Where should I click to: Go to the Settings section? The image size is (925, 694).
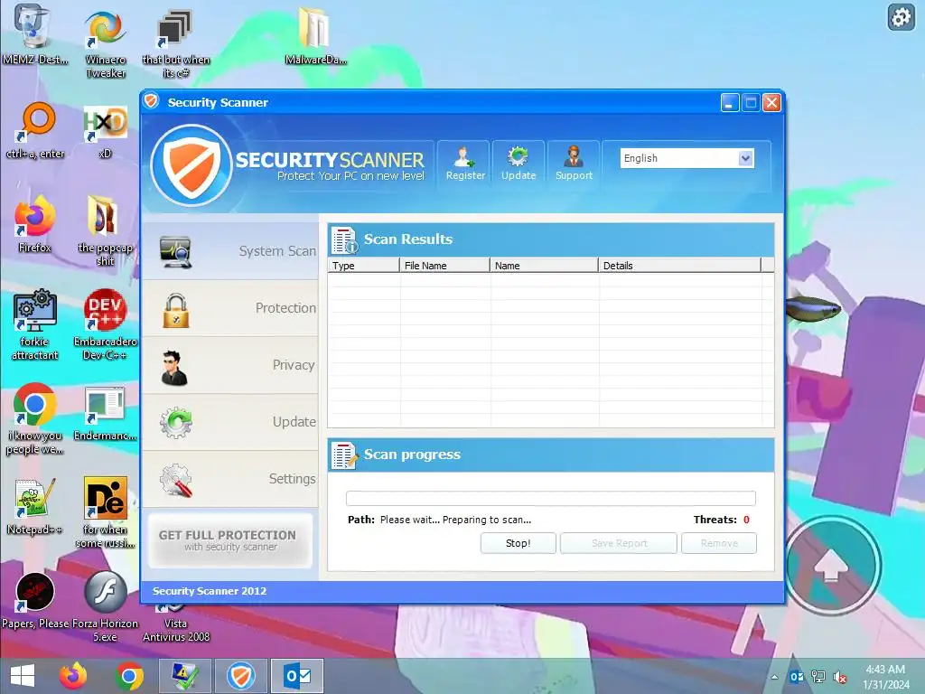pyautogui.click(x=230, y=479)
